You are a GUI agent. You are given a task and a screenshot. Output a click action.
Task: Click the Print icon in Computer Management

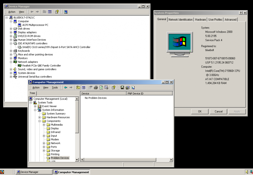(x=96, y=88)
